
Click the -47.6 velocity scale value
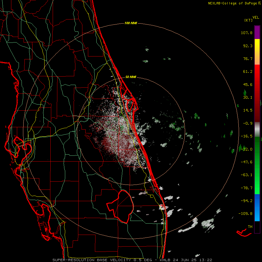pos(247,162)
